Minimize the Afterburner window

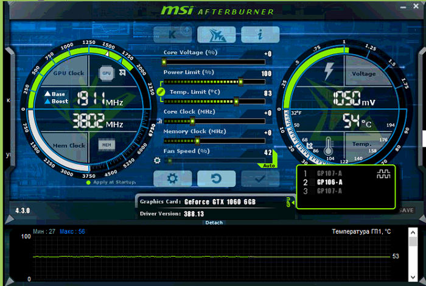point(403,7)
